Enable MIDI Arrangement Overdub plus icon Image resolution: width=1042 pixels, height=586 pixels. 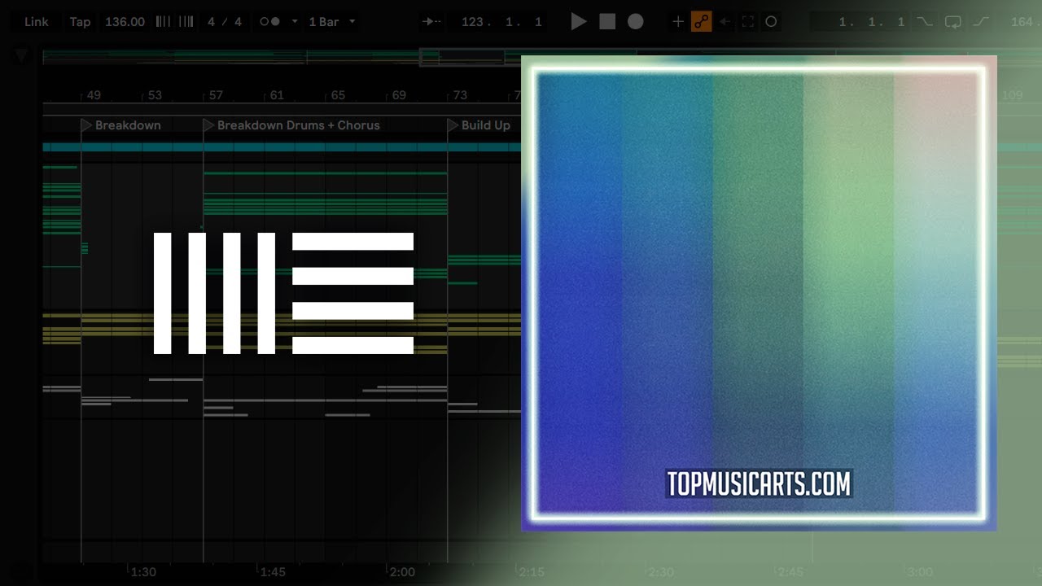click(677, 22)
